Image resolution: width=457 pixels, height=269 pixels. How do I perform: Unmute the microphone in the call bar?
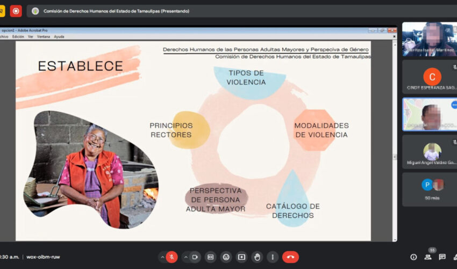coord(172,257)
